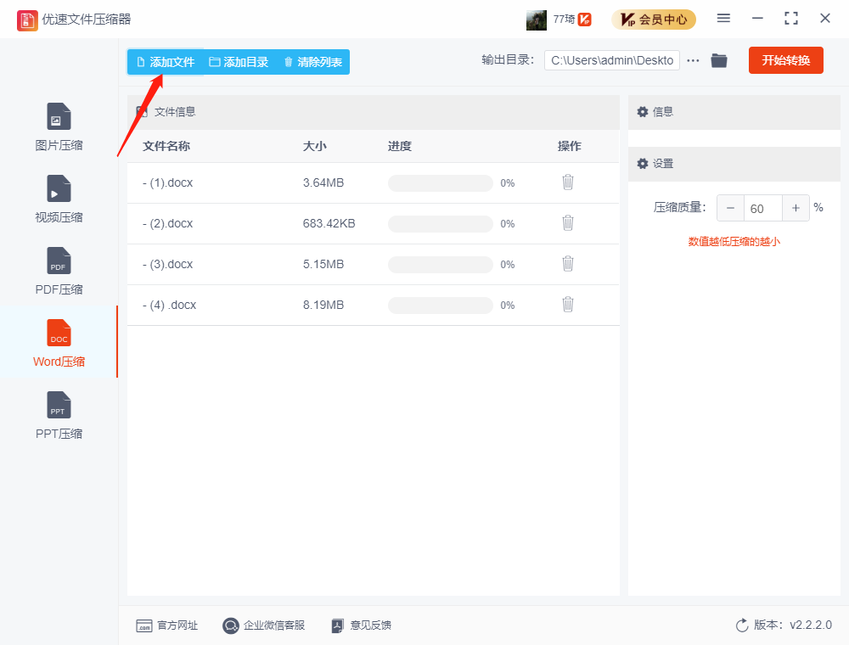This screenshot has width=849, height=645.
Task: Click the output directory path field
Action: coord(611,60)
